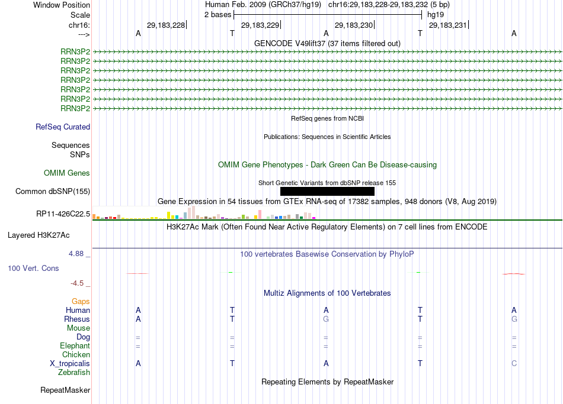Click the RepeatMasker track label

(65, 390)
